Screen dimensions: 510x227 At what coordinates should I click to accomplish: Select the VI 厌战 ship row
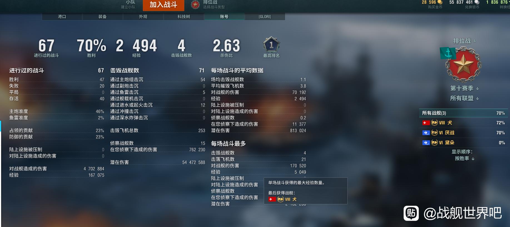click(464, 133)
